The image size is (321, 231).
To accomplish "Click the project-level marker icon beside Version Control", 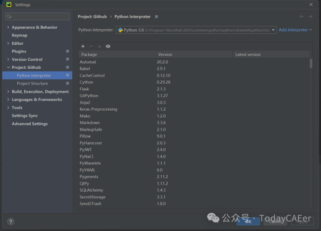I will (x=67, y=59).
